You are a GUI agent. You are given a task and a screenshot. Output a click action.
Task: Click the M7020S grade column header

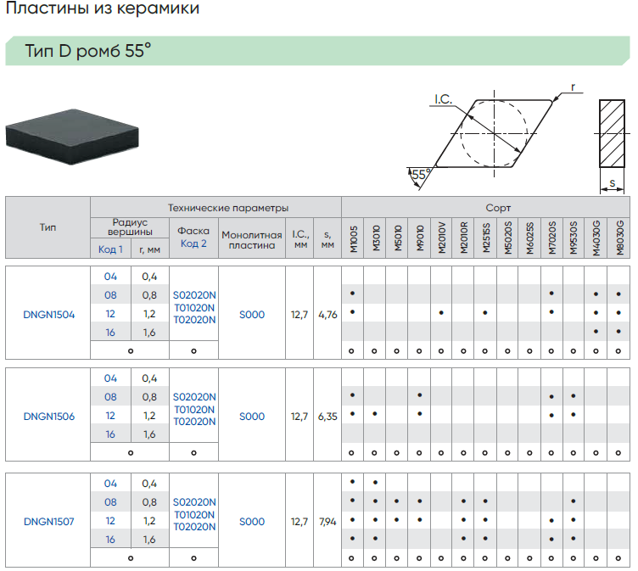[x=551, y=238]
